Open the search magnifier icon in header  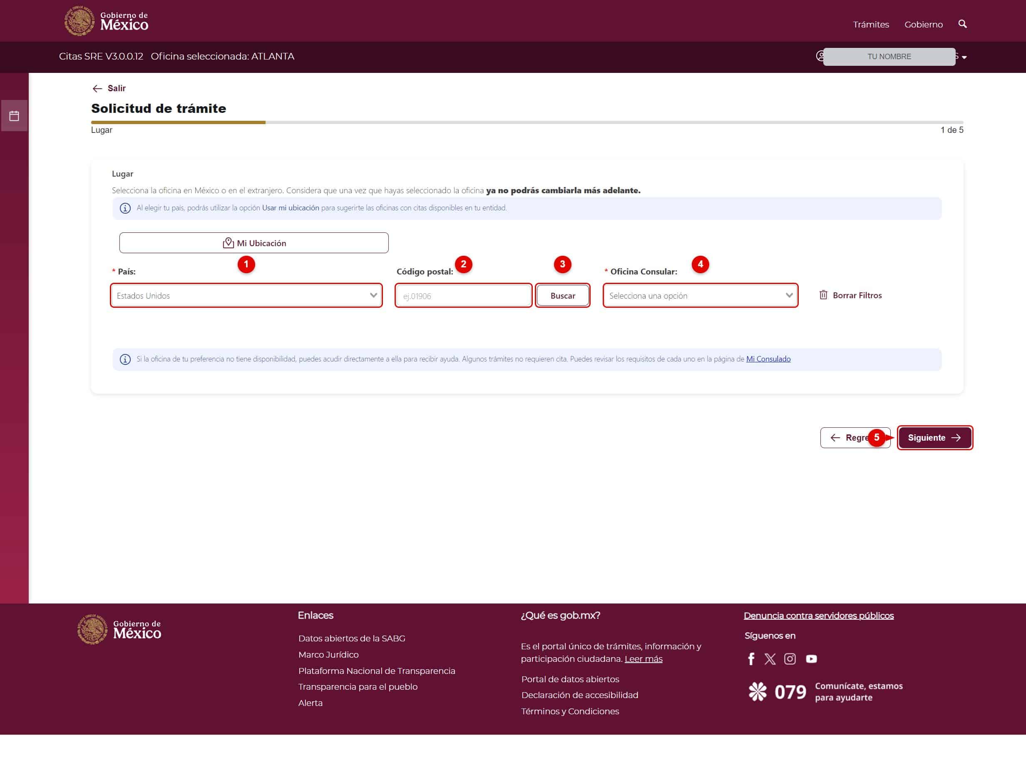tap(962, 24)
